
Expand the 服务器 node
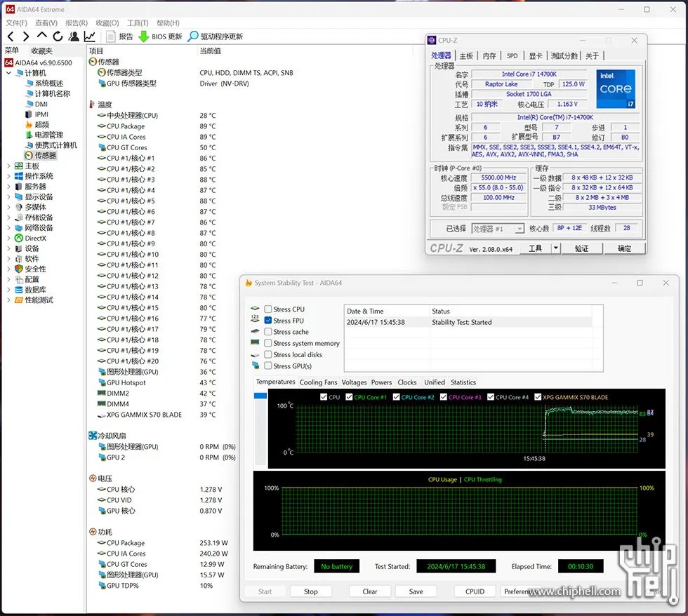point(8,187)
